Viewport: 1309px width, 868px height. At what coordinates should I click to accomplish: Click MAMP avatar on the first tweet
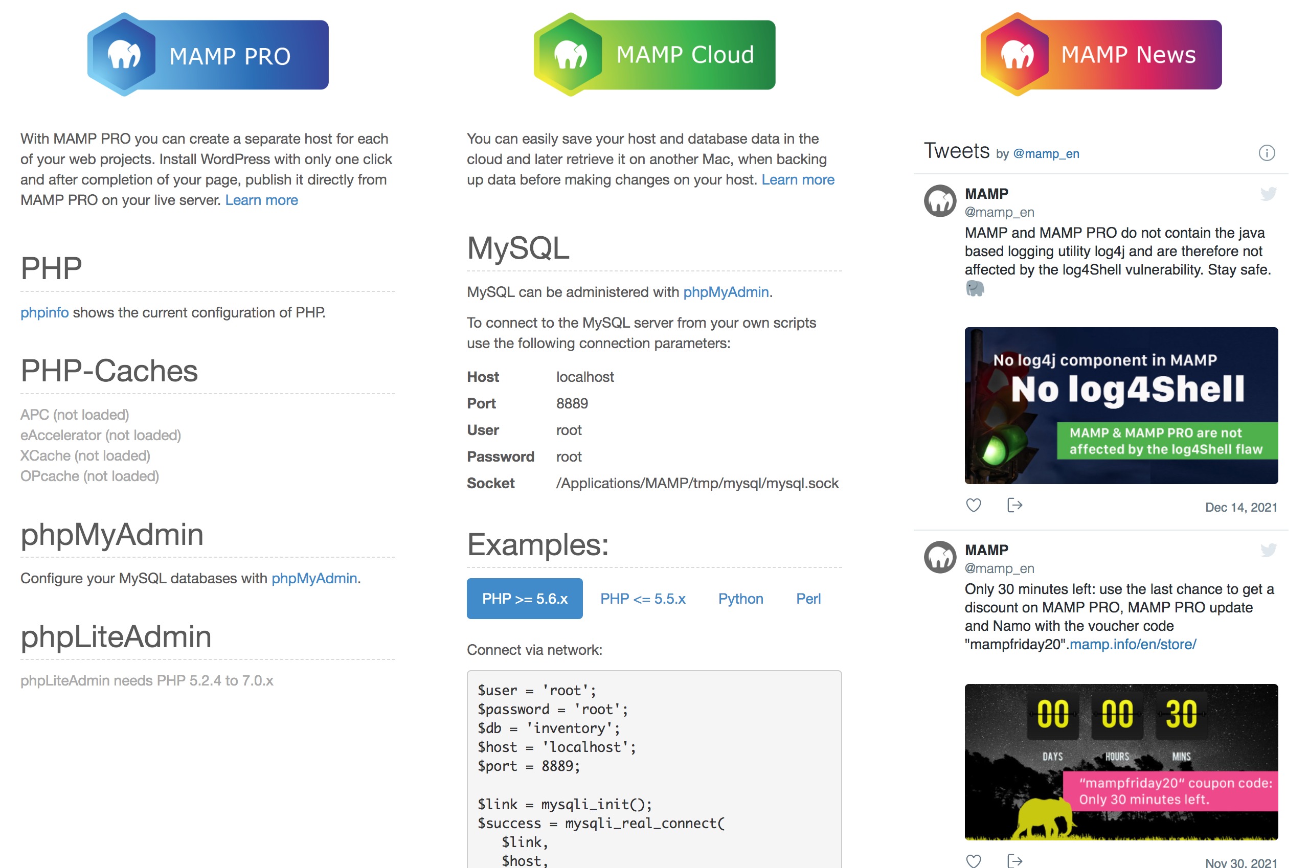tap(940, 201)
